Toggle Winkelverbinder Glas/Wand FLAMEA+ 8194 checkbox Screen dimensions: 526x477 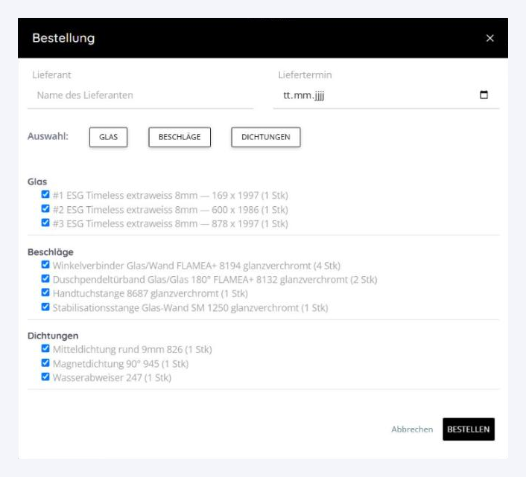coord(45,265)
